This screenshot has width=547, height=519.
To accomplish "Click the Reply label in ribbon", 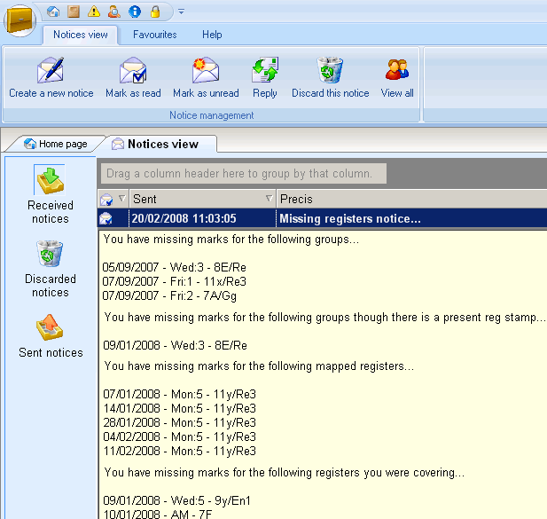I will [x=265, y=93].
